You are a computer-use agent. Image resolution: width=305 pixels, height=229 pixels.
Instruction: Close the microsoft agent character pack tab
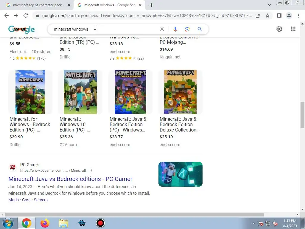[x=69, y=5]
